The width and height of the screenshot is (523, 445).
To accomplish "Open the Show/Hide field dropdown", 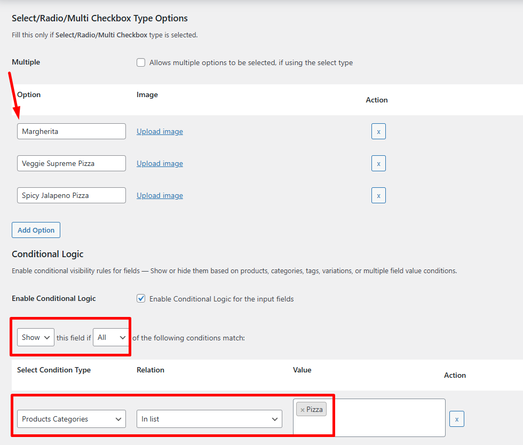I will pos(35,337).
